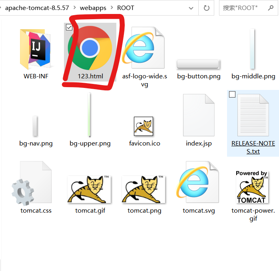Select the index.jsp blank file icon
Screen dimensions: 279x271
coord(199,115)
